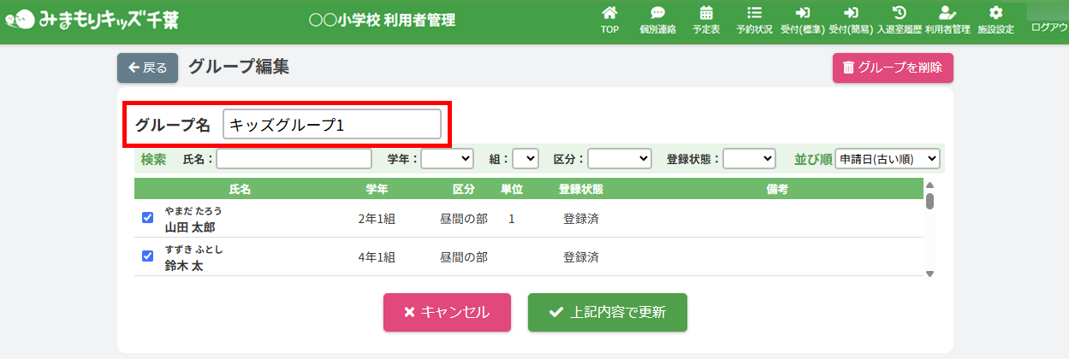Uncheck the 鈴木 太 checkbox
The height and width of the screenshot is (359, 1069).
pos(147,256)
